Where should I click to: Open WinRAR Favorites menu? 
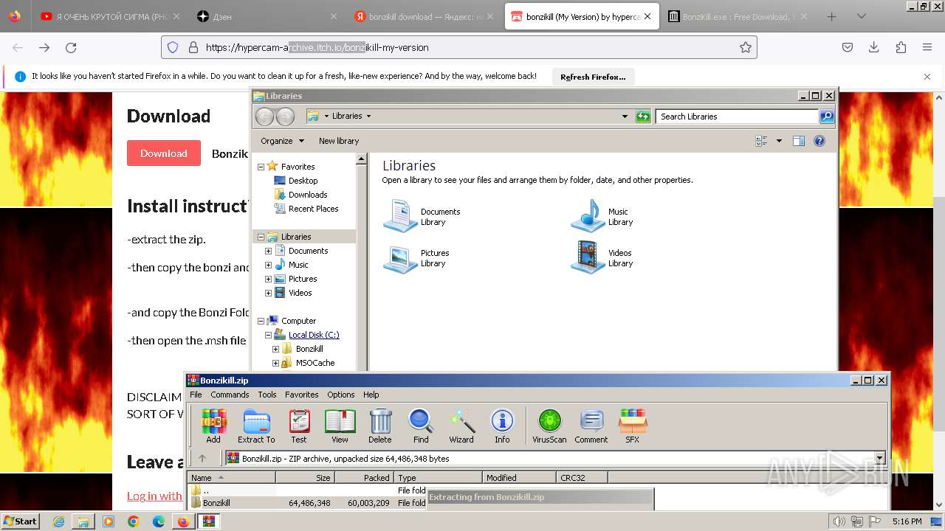pyautogui.click(x=302, y=395)
